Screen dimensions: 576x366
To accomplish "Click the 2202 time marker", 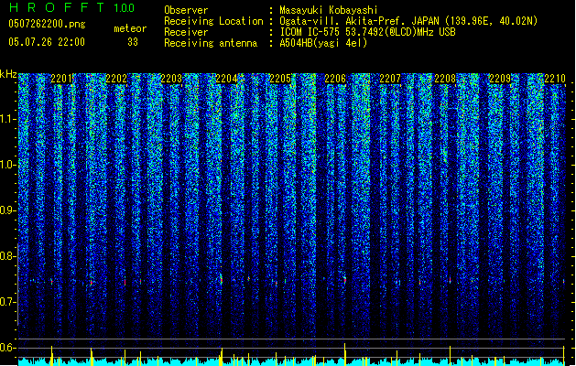I will pyautogui.click(x=116, y=79).
